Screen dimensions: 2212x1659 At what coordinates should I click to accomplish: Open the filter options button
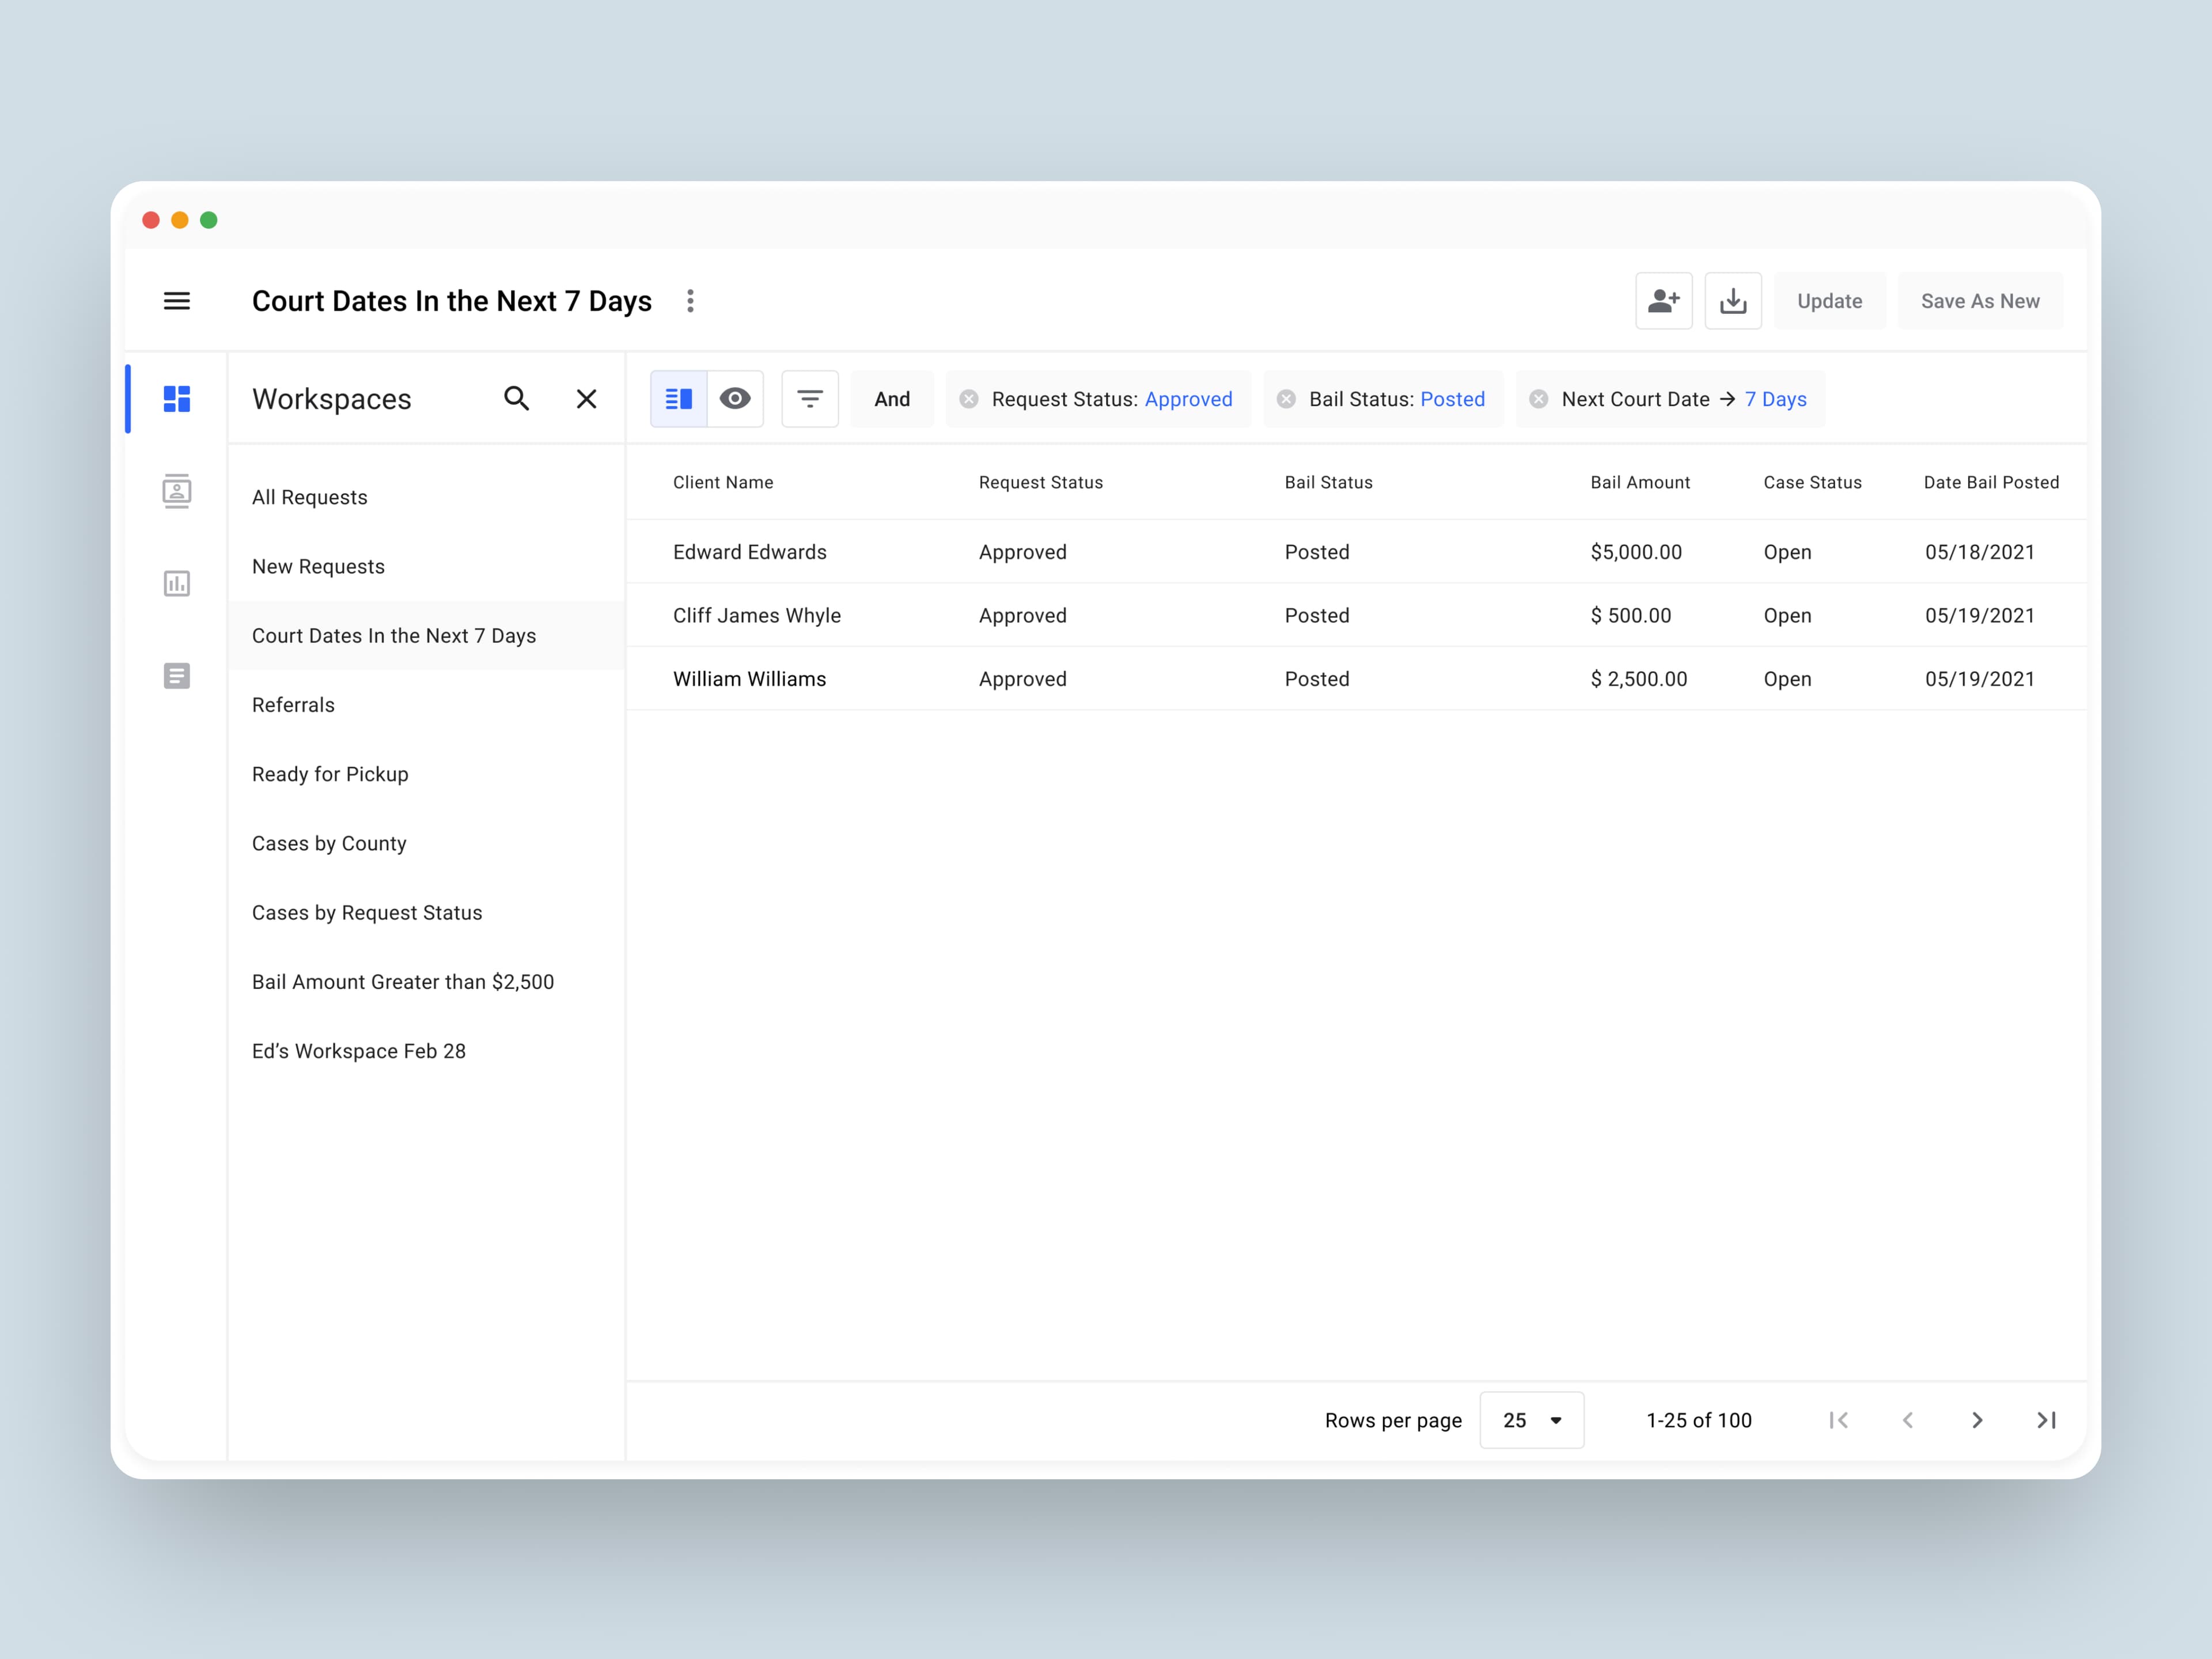(x=809, y=399)
